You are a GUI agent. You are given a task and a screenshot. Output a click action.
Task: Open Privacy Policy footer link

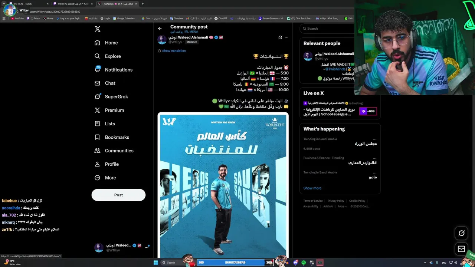coord(336,201)
